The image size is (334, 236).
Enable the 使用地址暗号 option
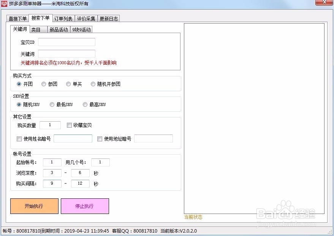click(x=100, y=139)
